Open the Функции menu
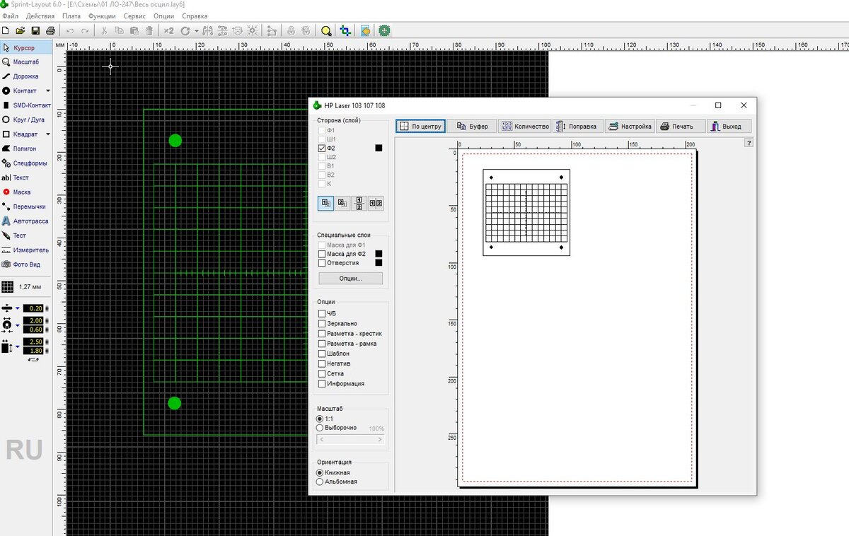849x536 pixels. click(x=103, y=16)
